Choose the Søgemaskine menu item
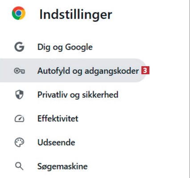This screenshot has width=190, height=178. click(x=73, y=166)
